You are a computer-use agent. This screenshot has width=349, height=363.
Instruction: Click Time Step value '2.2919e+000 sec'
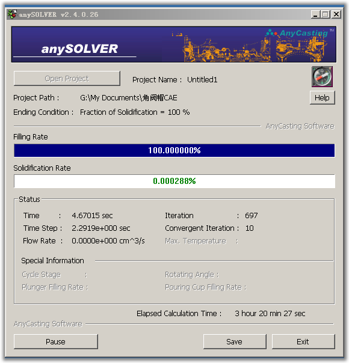[101, 228]
